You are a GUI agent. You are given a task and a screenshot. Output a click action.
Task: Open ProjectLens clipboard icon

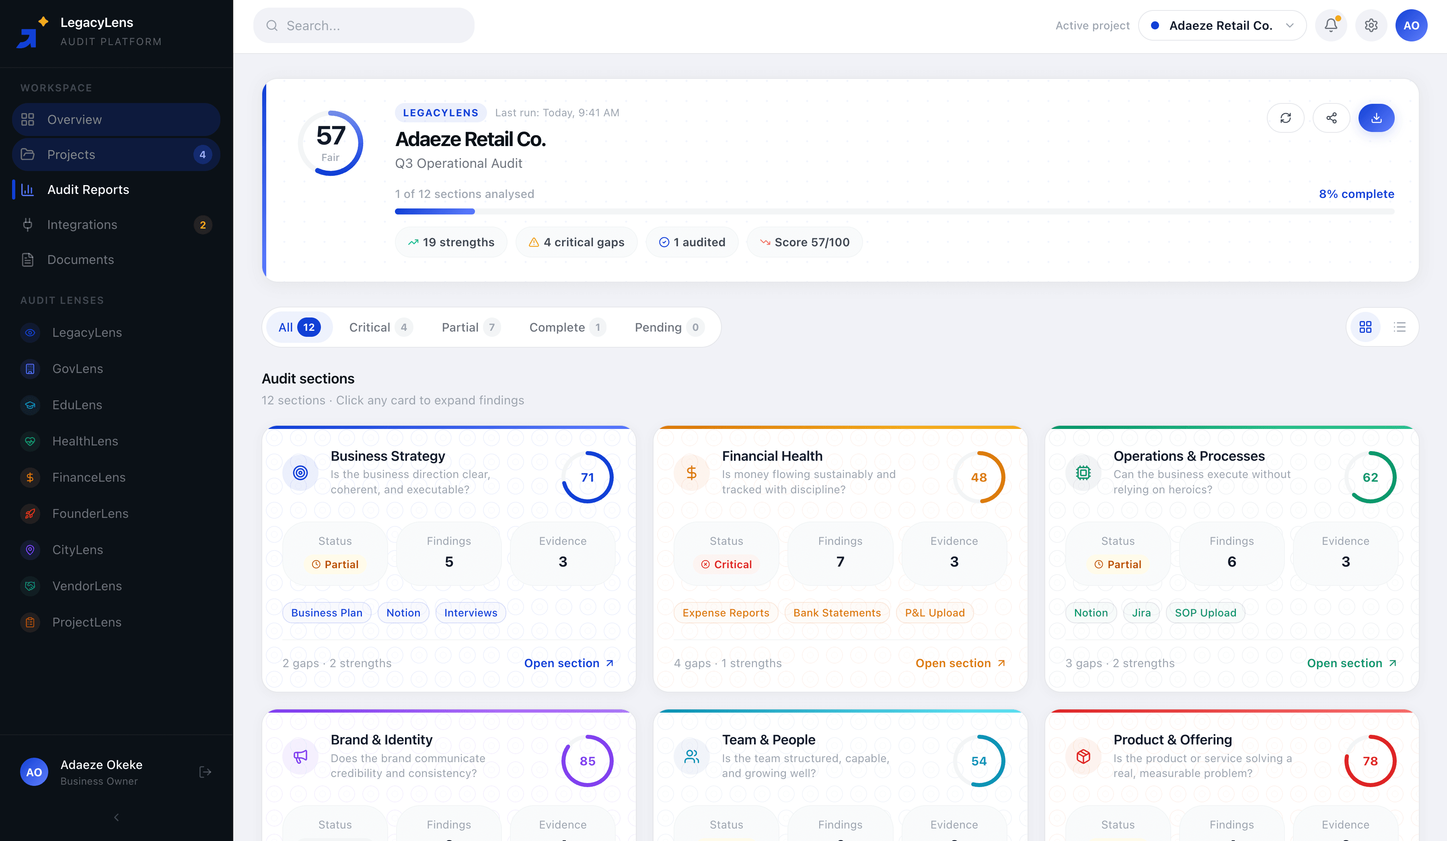coord(30,622)
